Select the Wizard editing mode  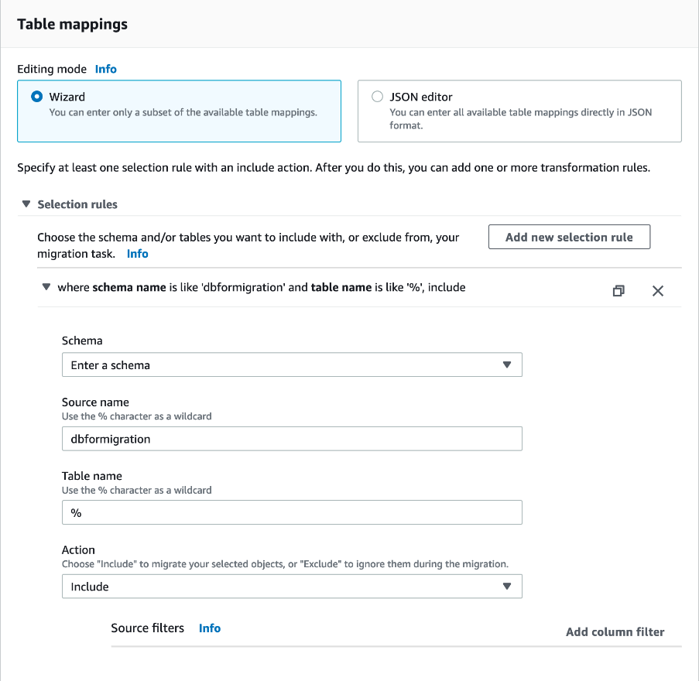(36, 97)
